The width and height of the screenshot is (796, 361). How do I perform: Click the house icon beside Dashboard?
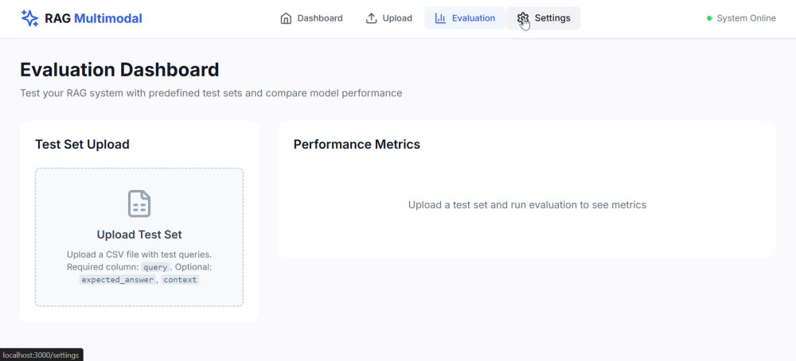(x=286, y=18)
